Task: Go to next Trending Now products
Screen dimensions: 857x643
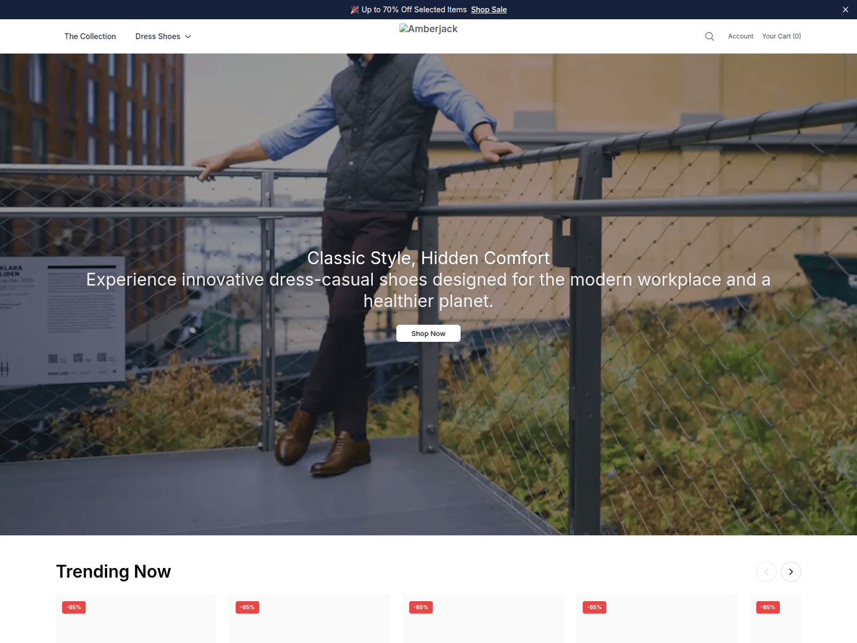Action: click(791, 572)
